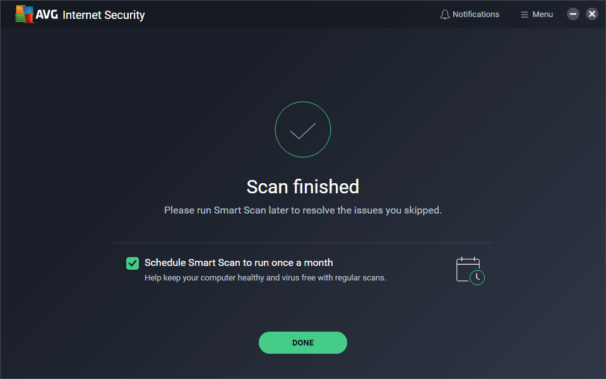Close the AVG Internet Security window
The image size is (606, 379).
[592, 14]
